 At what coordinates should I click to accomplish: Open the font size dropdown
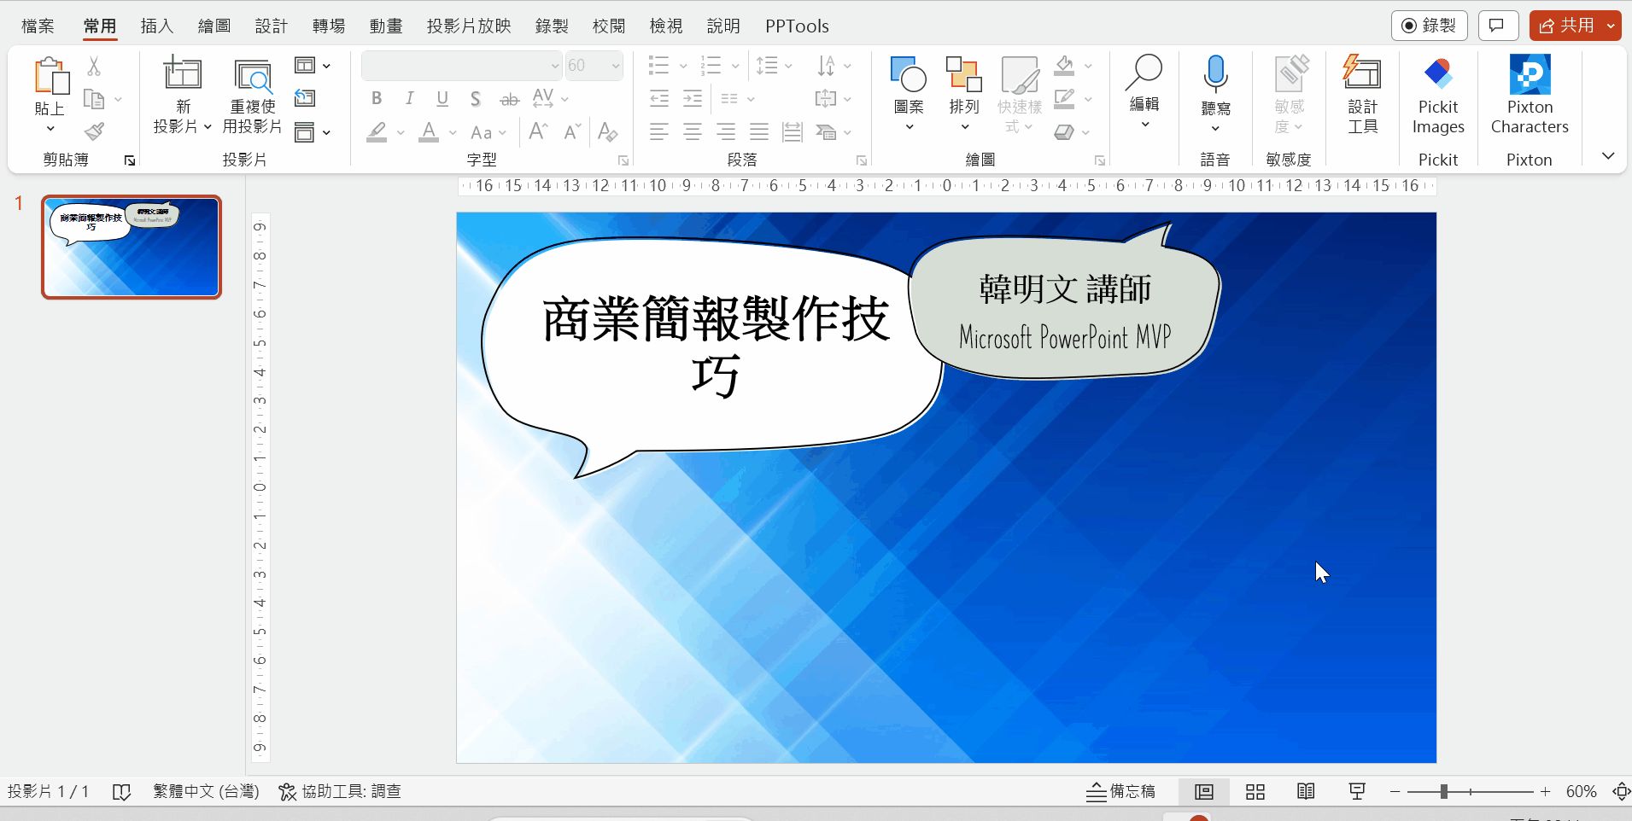point(615,66)
